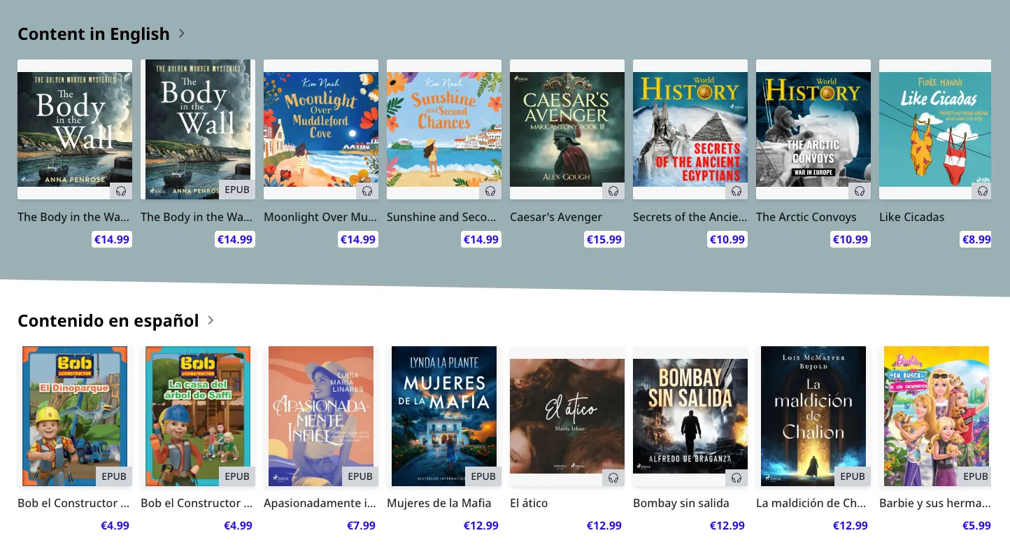Open La maldición de Chalion cover
The width and height of the screenshot is (1010, 547).
[813, 416]
